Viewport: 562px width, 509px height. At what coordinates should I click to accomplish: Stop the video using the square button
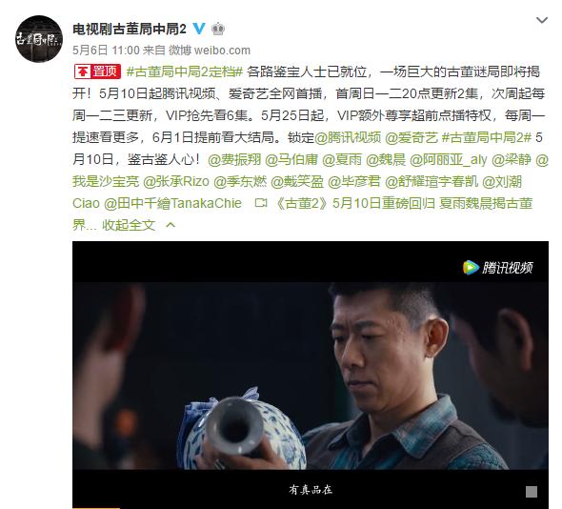point(532,492)
